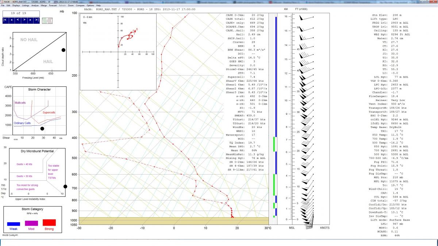Screen dimensions: 438x246
Task: Click the 'Hail: 2.49 cm' value
Action: 248,34
